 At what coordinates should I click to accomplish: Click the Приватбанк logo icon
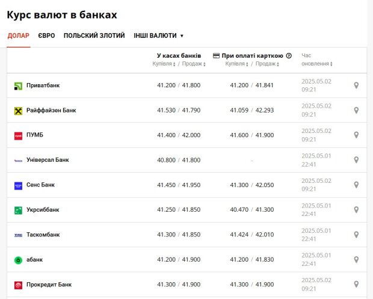pos(18,86)
